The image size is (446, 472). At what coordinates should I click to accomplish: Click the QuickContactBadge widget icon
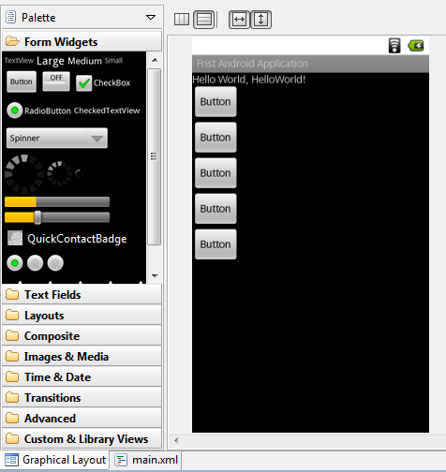click(15, 238)
